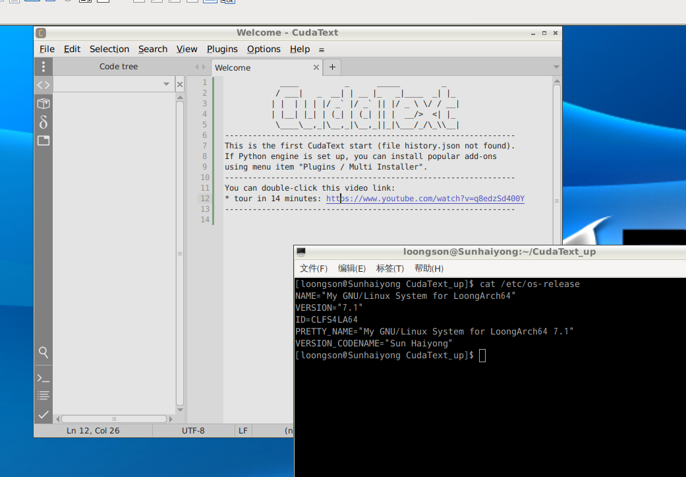The height and width of the screenshot is (477, 686).
Task: Toggle the Console panel icon
Action: [x=43, y=378]
